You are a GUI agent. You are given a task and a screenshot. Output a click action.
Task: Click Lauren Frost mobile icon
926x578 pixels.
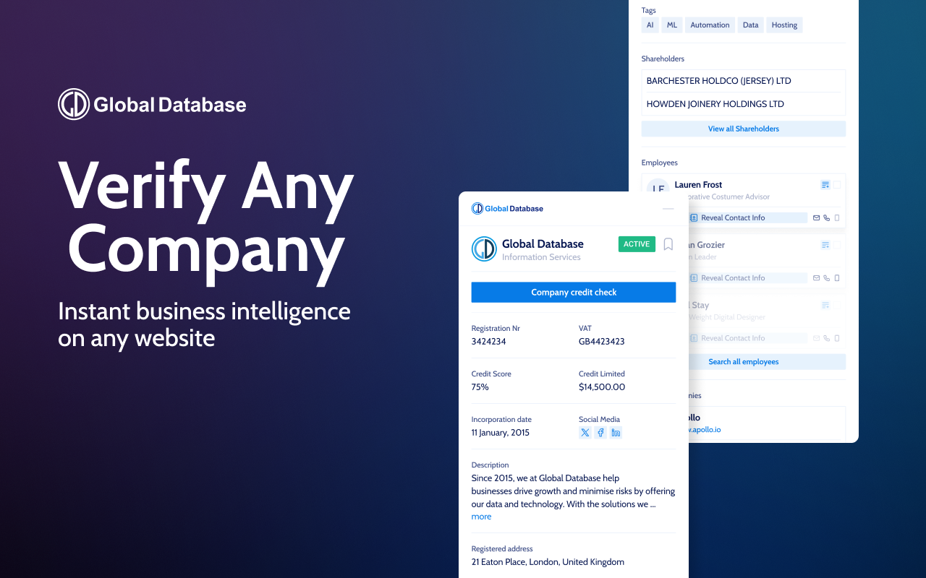click(x=837, y=217)
